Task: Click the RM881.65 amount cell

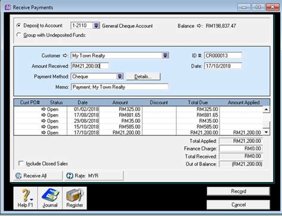Action: click(130, 115)
